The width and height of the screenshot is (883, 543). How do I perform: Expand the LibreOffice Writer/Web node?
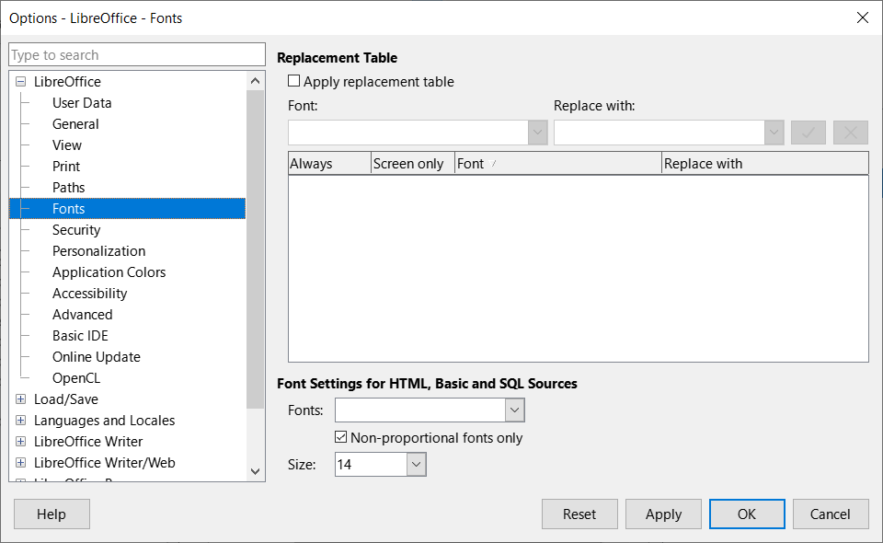click(x=20, y=462)
